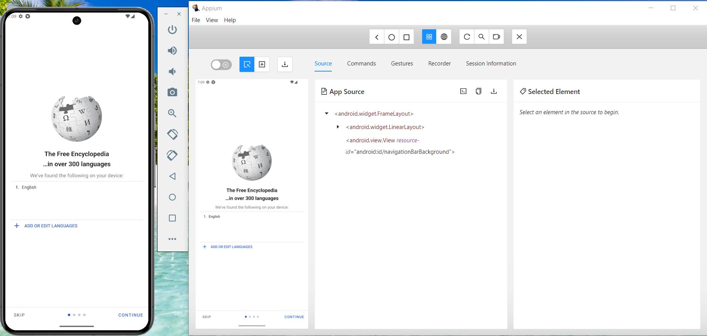707x336 pixels.
Task: Raise emulator volume with speaker-up icon
Action: click(x=172, y=51)
